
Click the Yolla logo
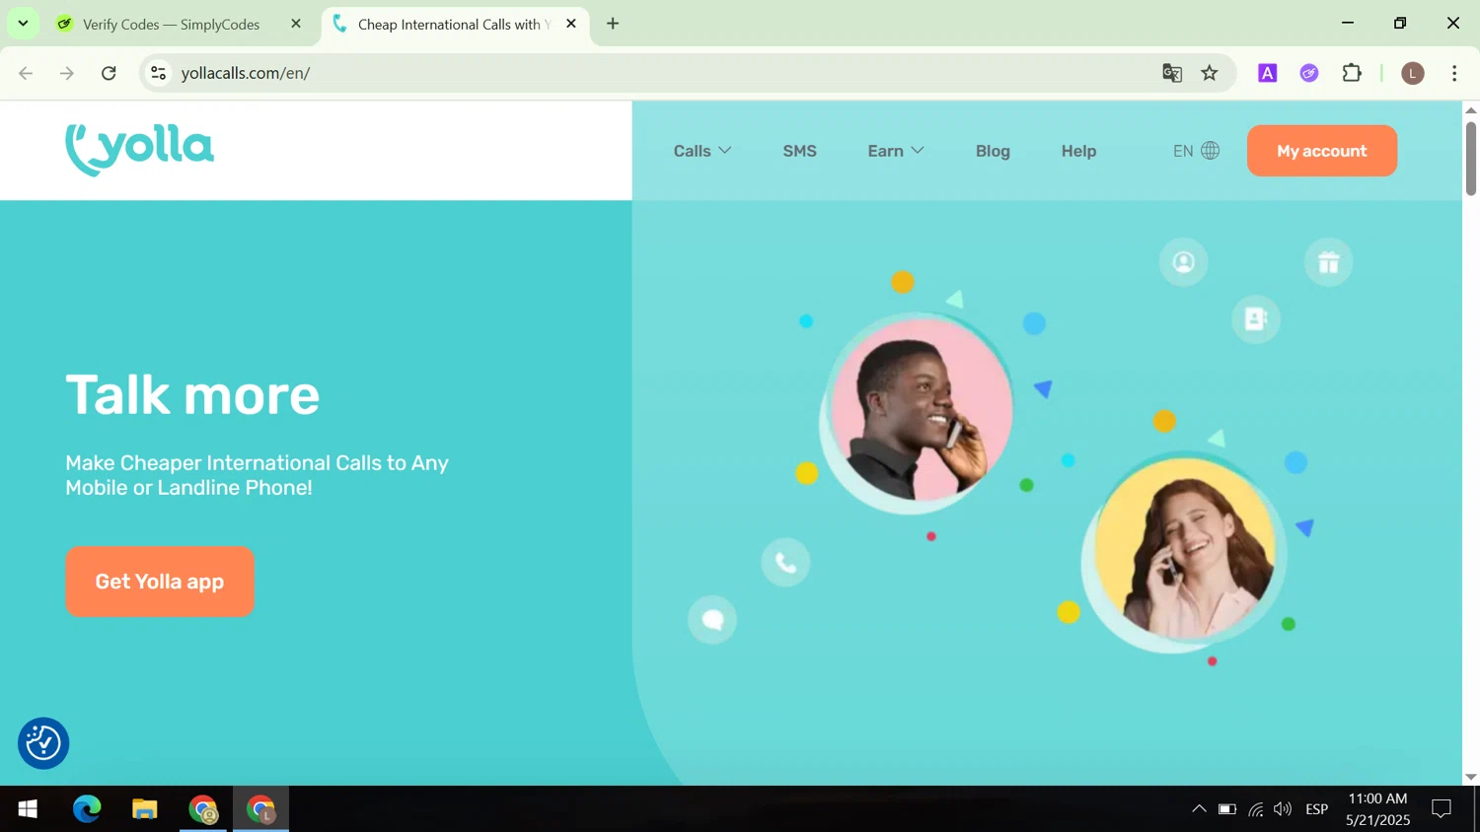pyautogui.click(x=139, y=150)
